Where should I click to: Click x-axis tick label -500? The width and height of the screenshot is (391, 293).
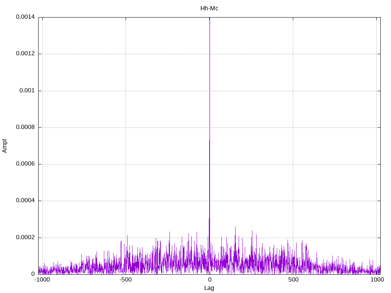tap(125, 280)
